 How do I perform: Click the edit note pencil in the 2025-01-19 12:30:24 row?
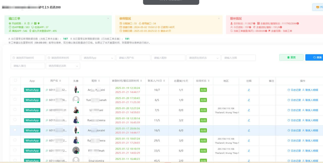click(x=249, y=90)
